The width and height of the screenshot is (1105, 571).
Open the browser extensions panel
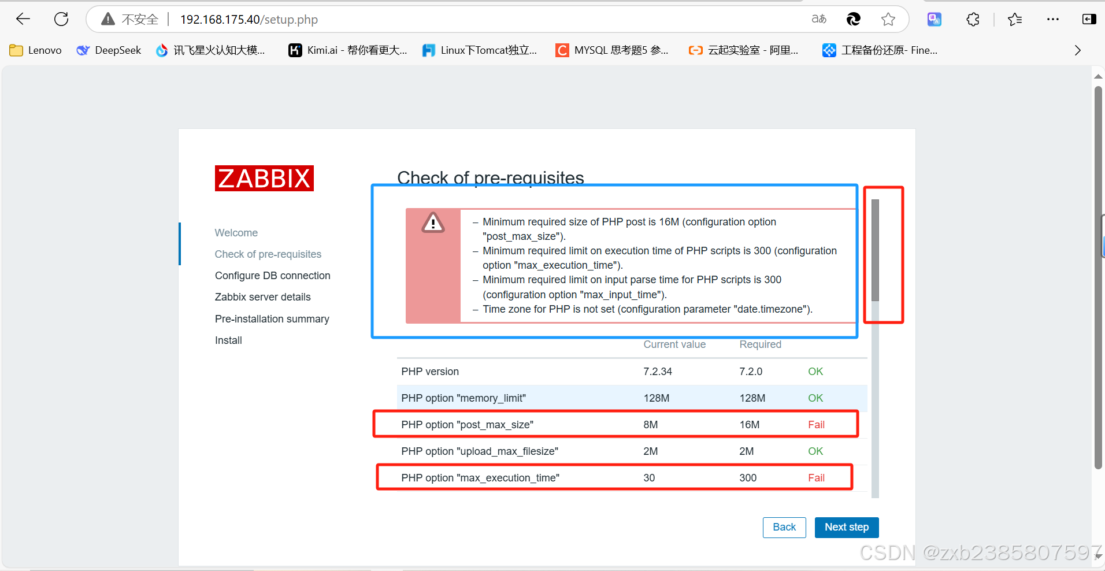[973, 19]
